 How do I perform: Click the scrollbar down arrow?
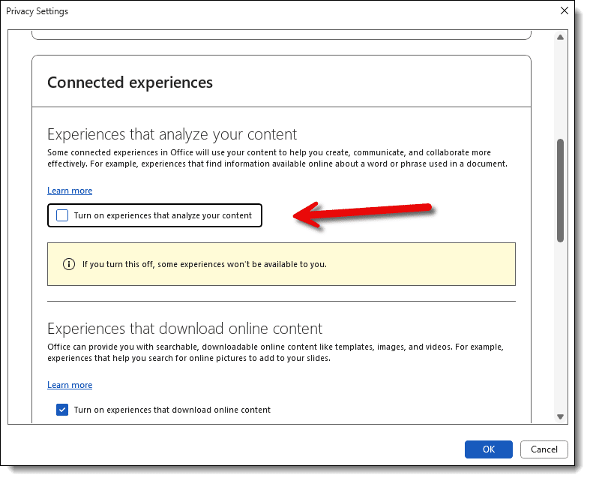click(x=560, y=416)
